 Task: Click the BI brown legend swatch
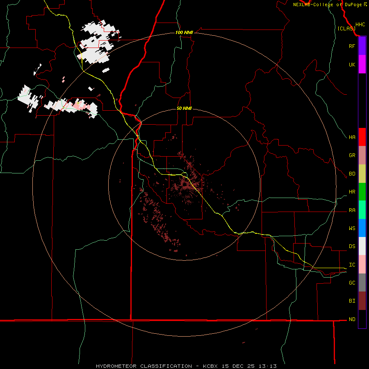click(x=362, y=301)
